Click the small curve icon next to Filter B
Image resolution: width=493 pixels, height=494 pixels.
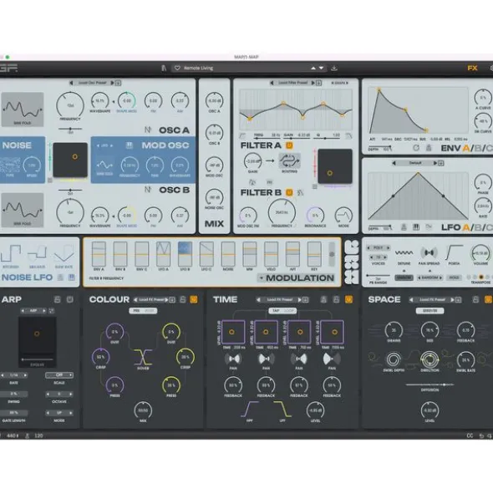click(x=300, y=192)
